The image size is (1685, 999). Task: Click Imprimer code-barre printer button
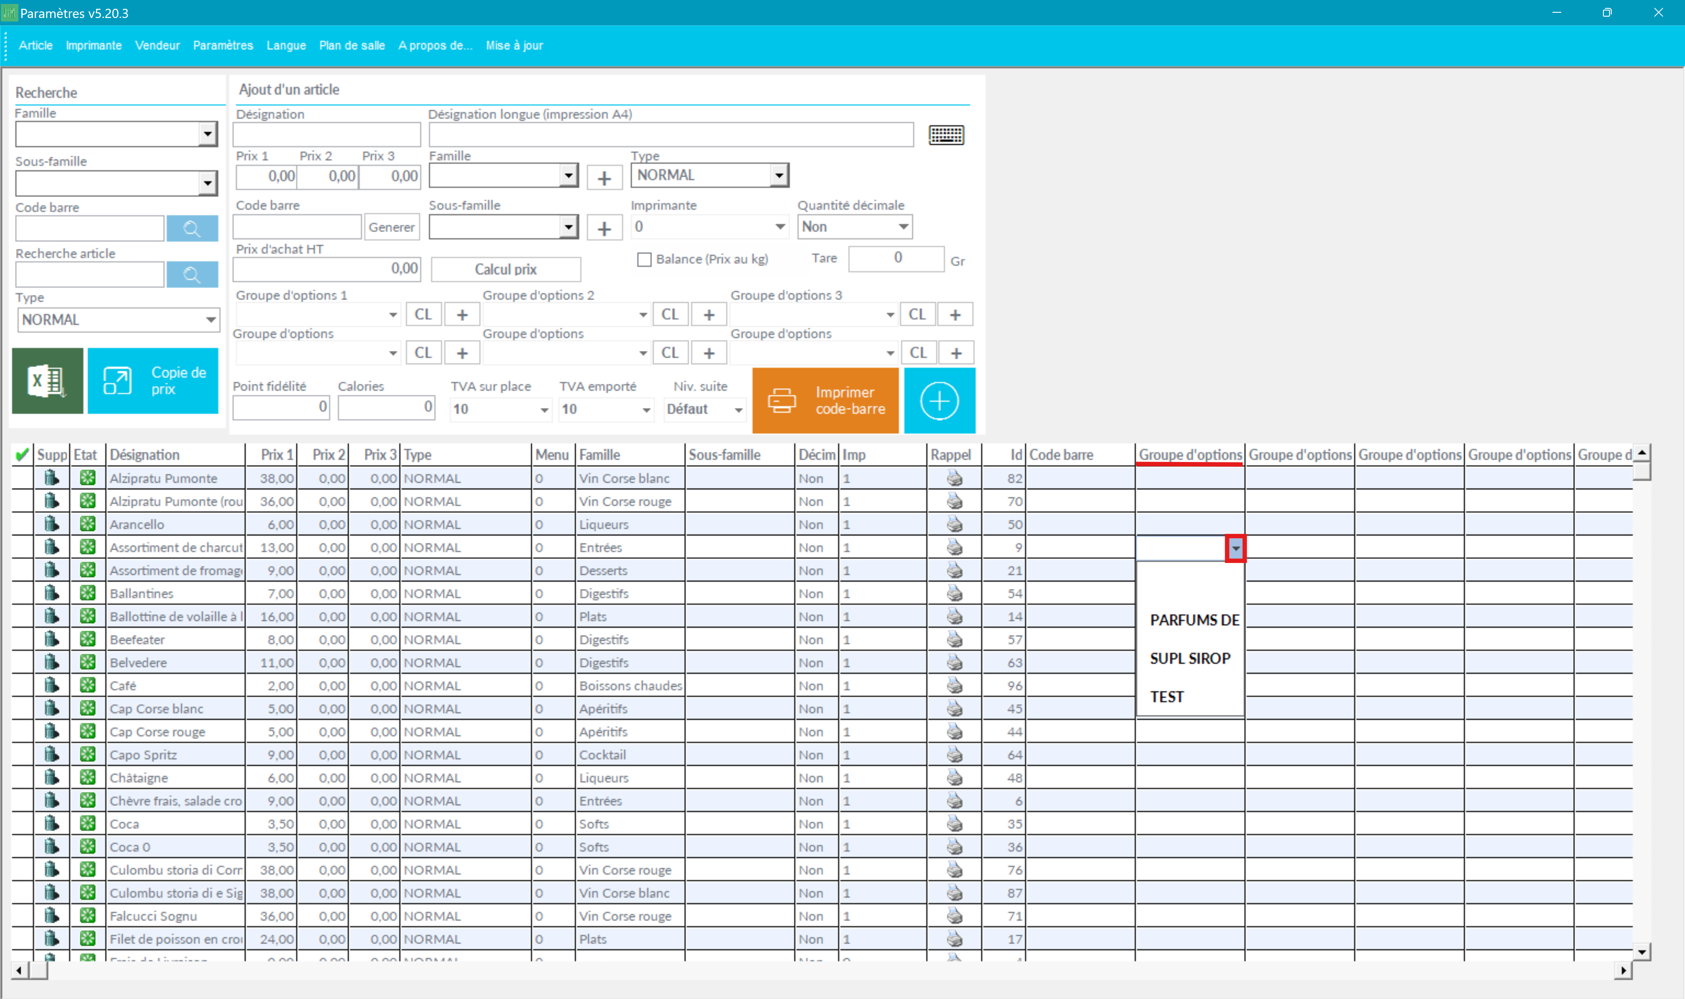pyautogui.click(x=825, y=401)
